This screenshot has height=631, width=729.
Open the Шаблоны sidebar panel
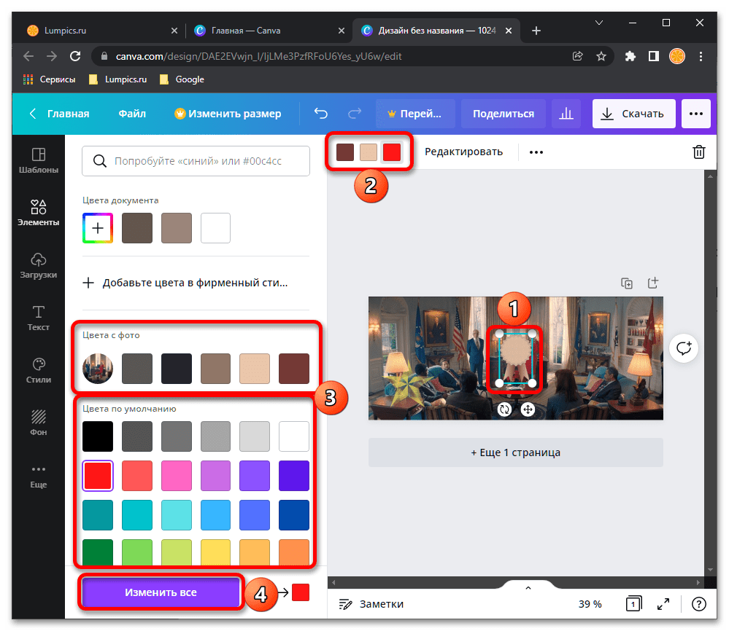tap(39, 160)
